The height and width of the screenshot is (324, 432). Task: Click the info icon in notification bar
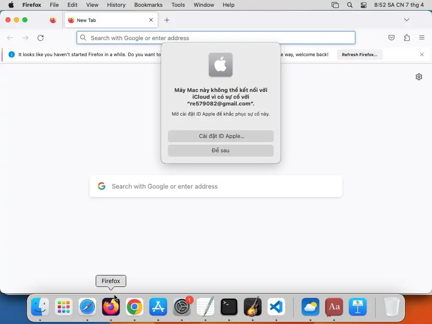click(11, 54)
